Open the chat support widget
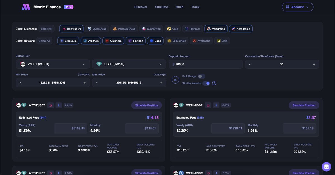 [326, 167]
